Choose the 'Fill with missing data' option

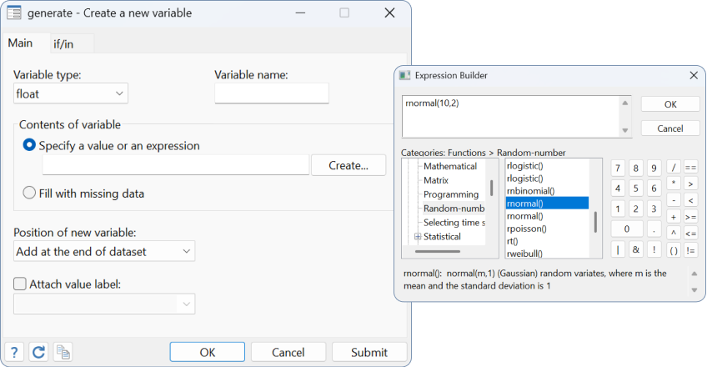(x=30, y=194)
